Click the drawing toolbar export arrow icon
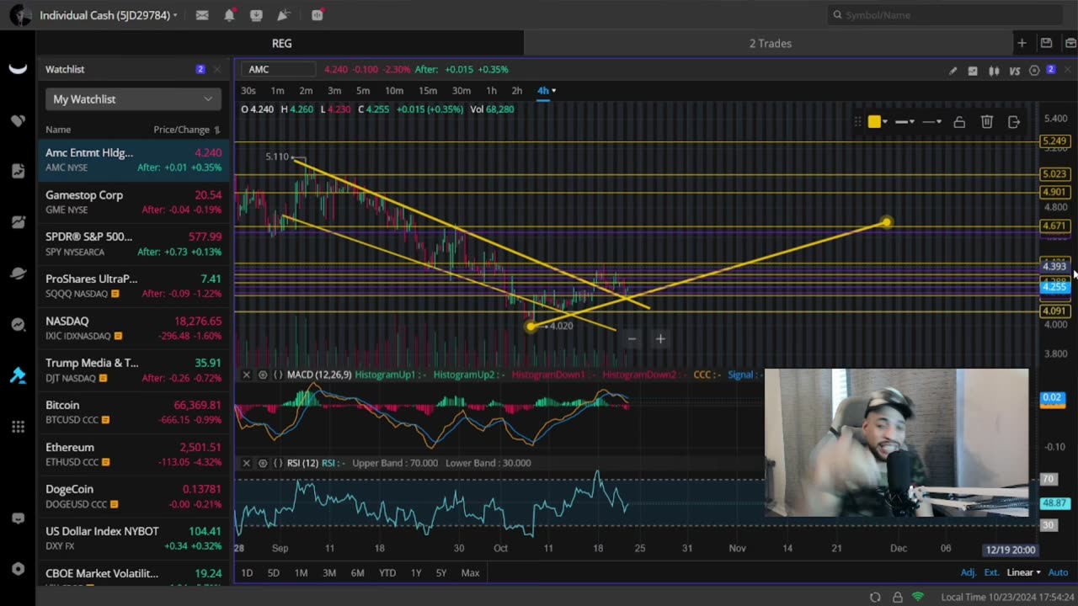This screenshot has height=606, width=1078. [1014, 122]
